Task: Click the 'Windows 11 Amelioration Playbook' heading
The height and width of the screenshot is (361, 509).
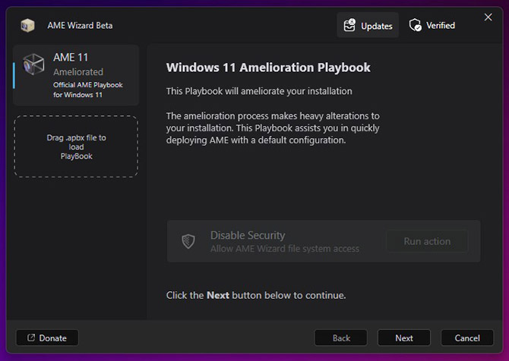Action: pyautogui.click(x=268, y=67)
